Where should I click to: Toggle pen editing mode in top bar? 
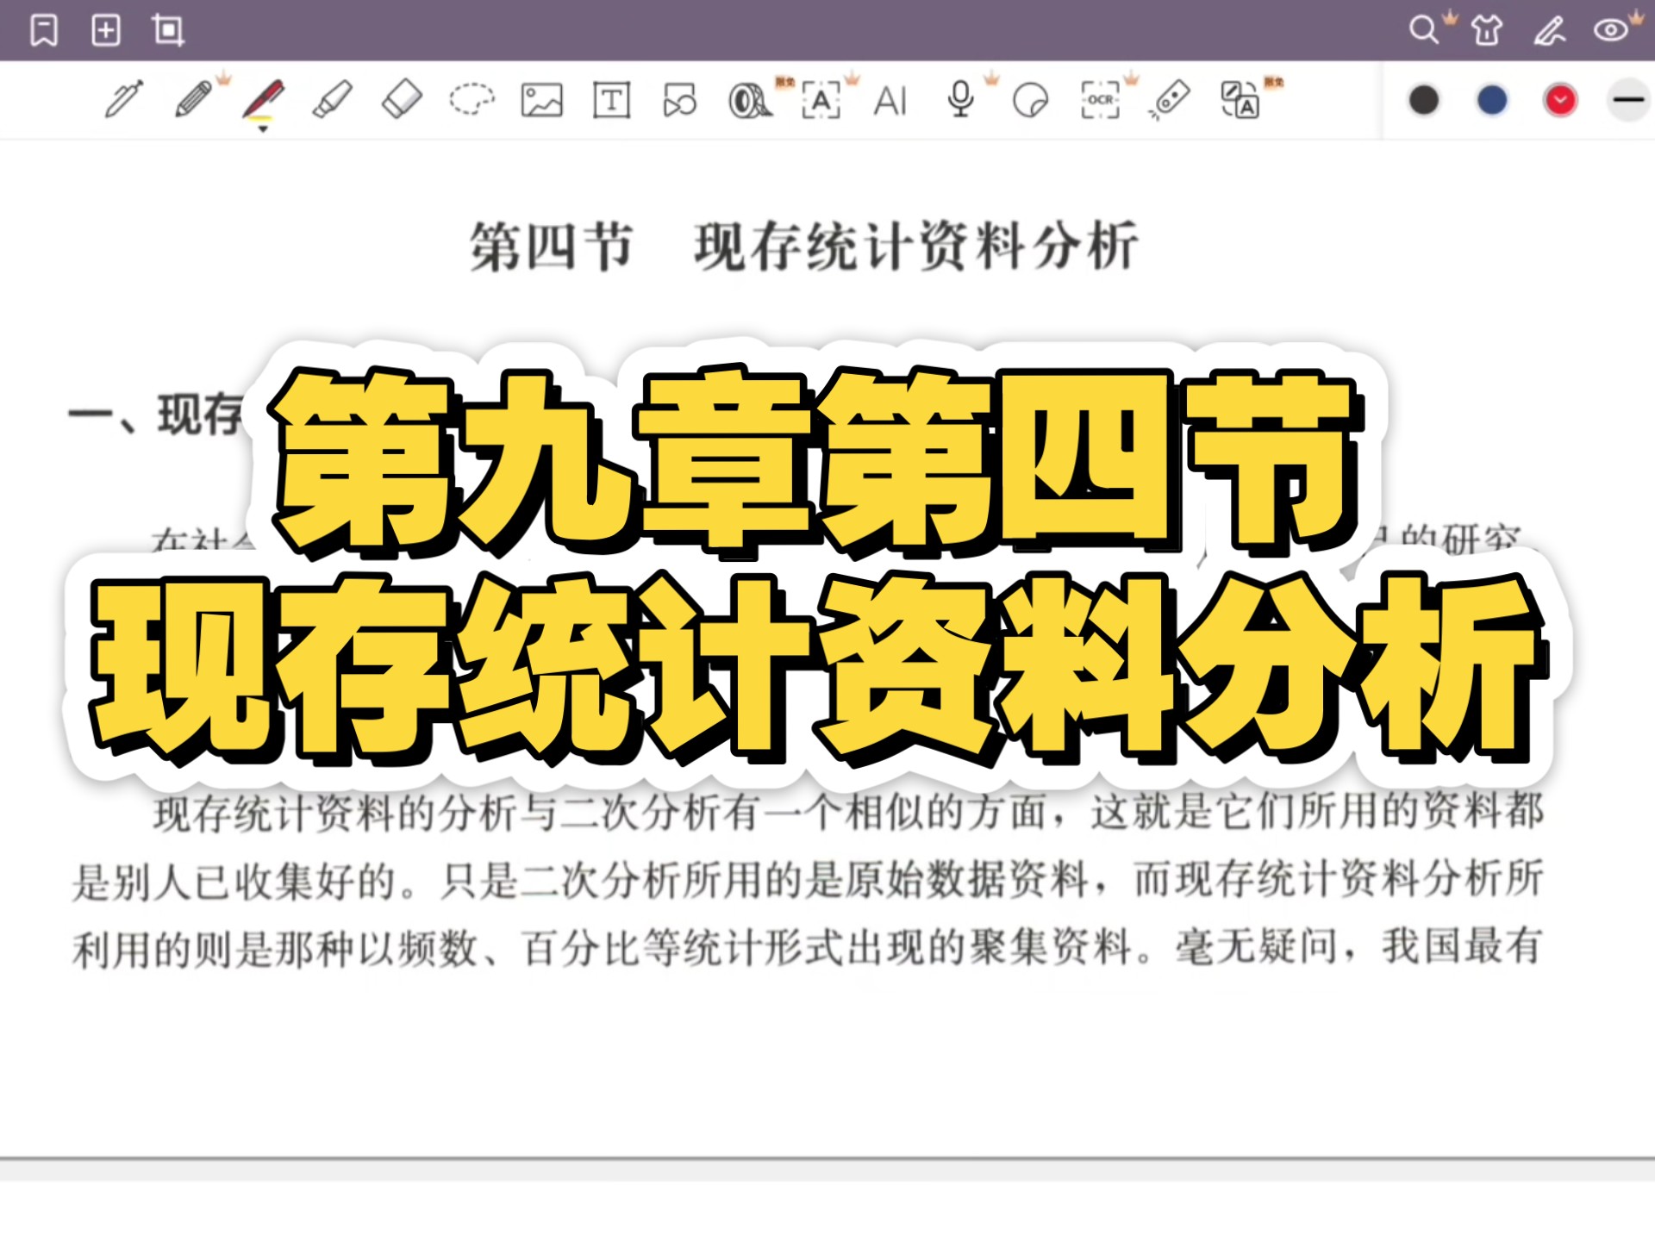[x=1548, y=31]
